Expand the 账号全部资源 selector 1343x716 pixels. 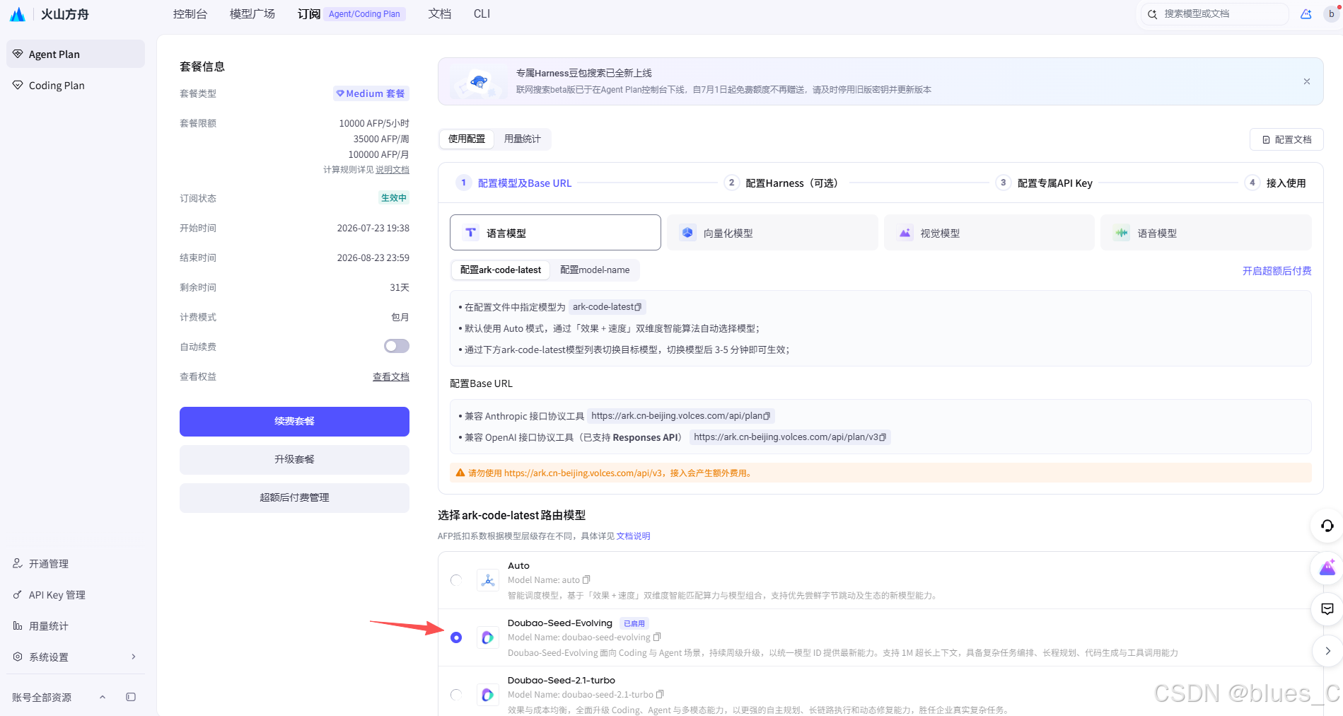click(x=59, y=697)
